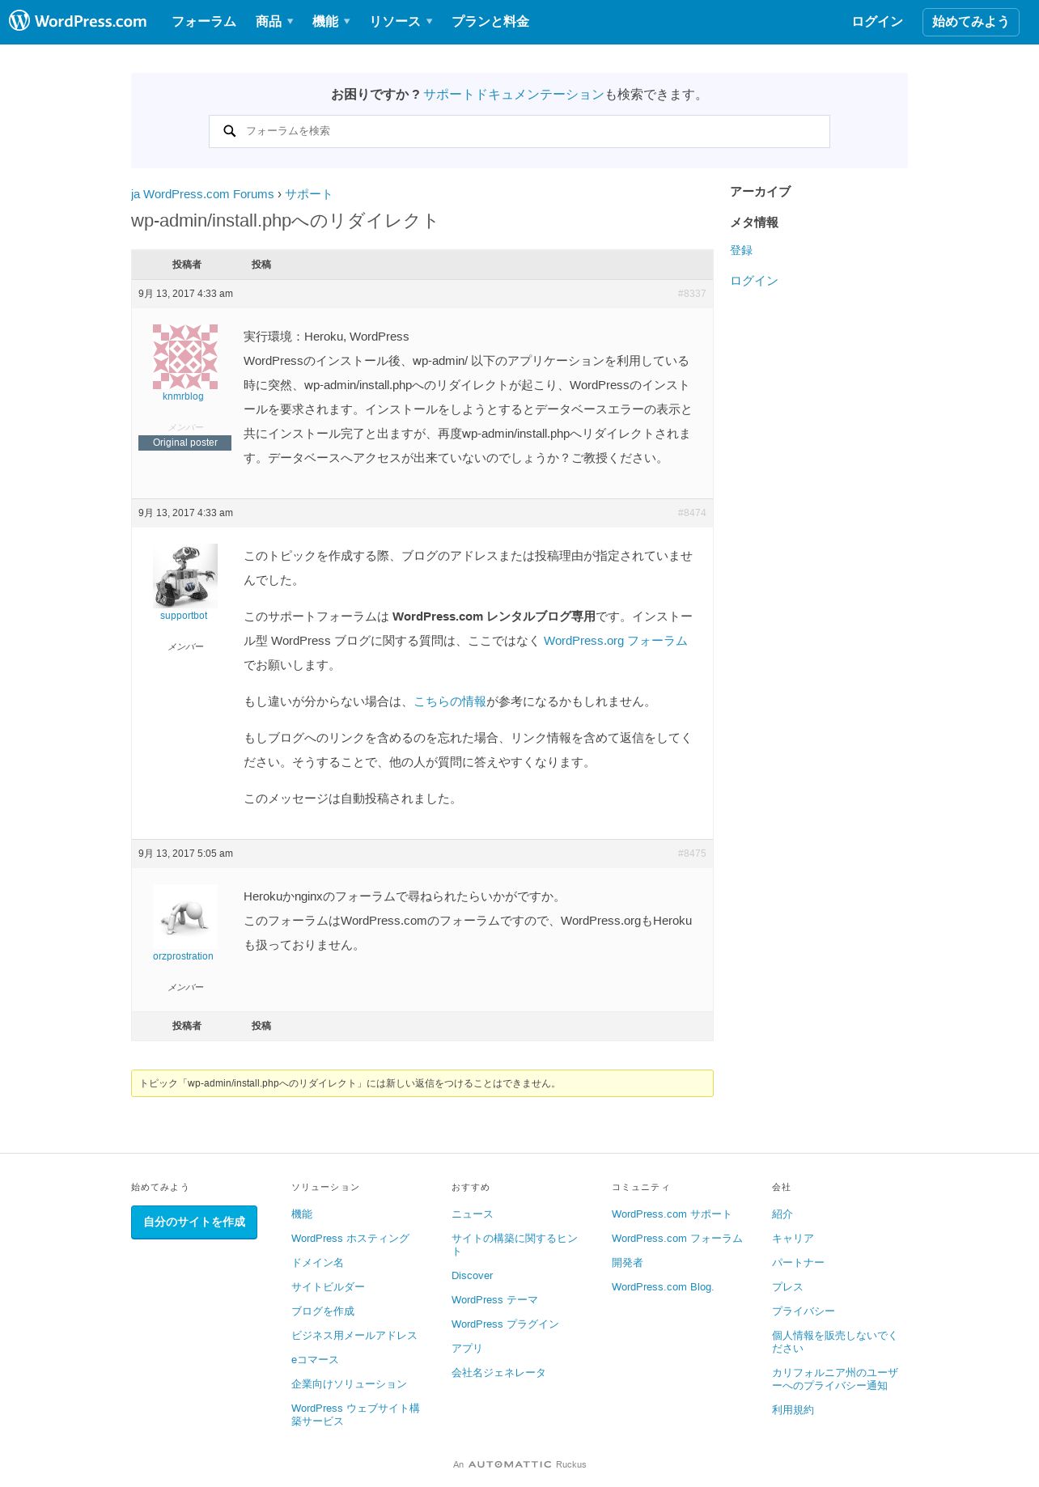Open permalink #8475
Viewport: 1039px width, 1487px height.
[692, 854]
